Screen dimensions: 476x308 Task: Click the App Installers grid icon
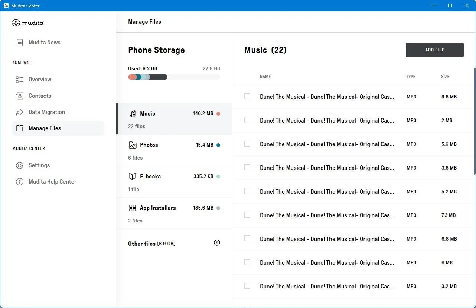point(133,208)
